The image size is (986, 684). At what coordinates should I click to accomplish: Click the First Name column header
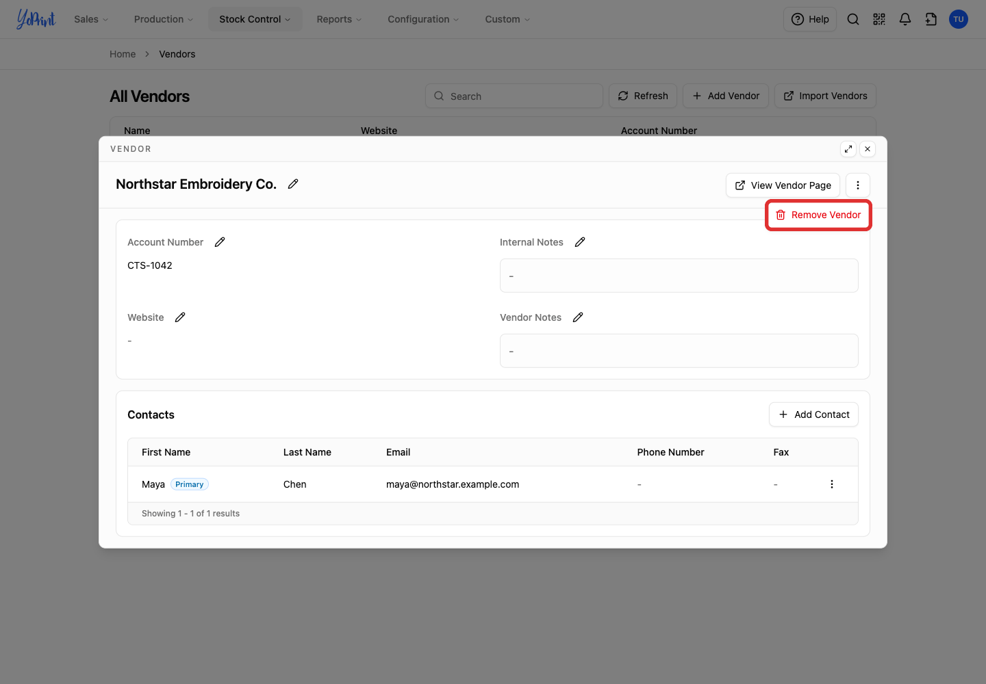[166, 452]
